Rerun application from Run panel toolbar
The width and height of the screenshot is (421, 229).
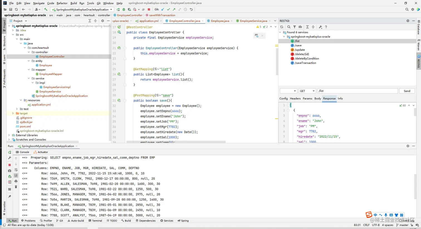(10, 152)
